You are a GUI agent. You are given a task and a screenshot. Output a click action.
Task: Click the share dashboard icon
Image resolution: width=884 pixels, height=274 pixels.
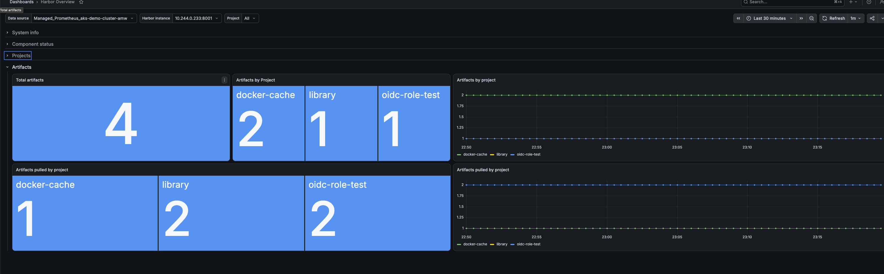pos(872,19)
